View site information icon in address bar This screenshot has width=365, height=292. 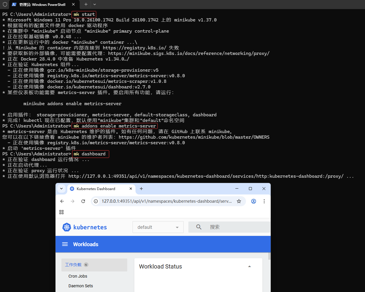click(96, 201)
